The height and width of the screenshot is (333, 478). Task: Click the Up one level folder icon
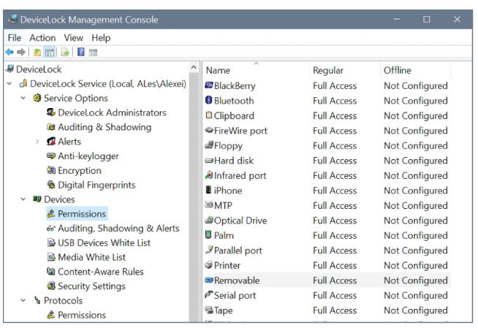click(x=37, y=52)
